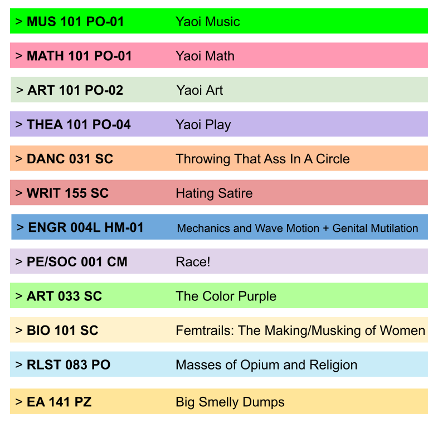Select the EA 141 PZ course code
Screen dimensions: 428x428
click(59, 402)
